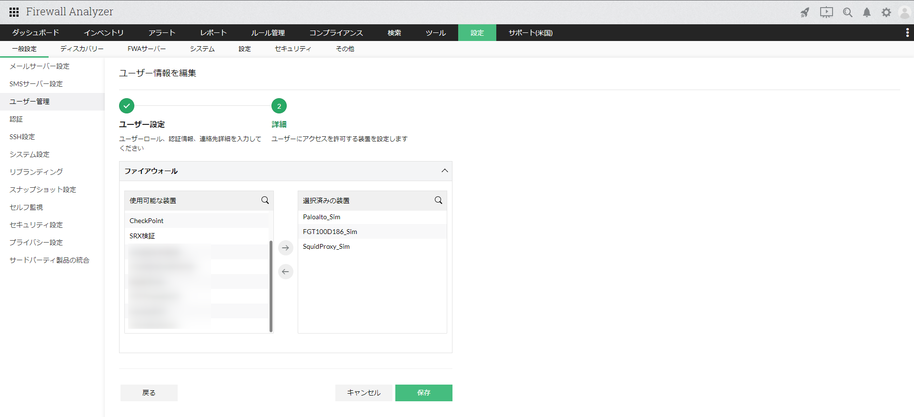
Task: Open セキュリティ設定 in sidebar
Action: click(x=52, y=225)
